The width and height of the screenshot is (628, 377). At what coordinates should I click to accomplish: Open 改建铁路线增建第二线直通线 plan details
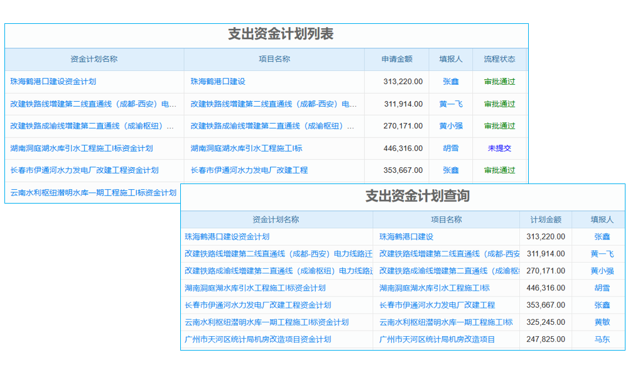point(94,104)
